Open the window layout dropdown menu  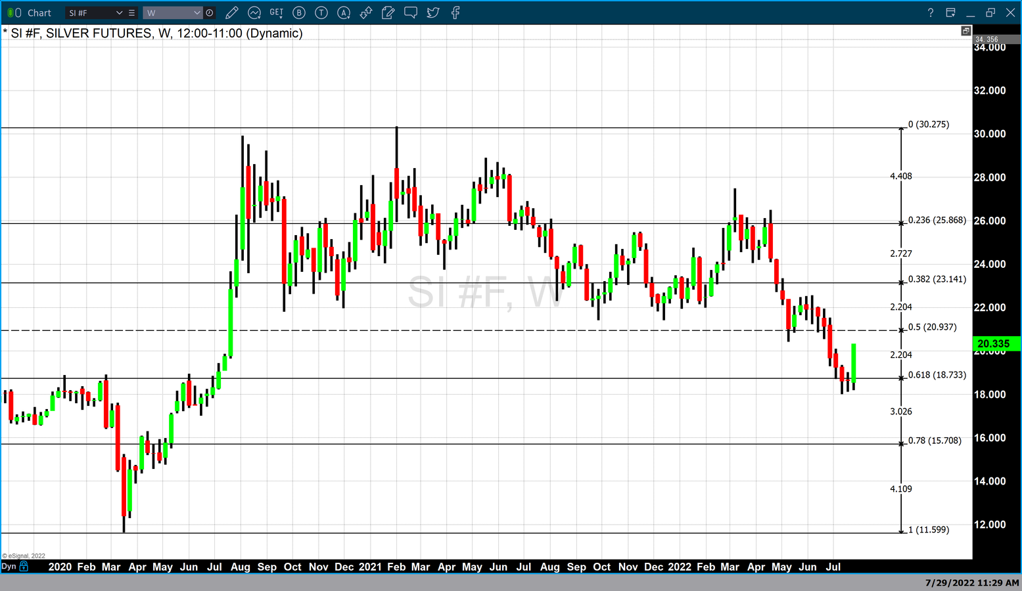950,12
